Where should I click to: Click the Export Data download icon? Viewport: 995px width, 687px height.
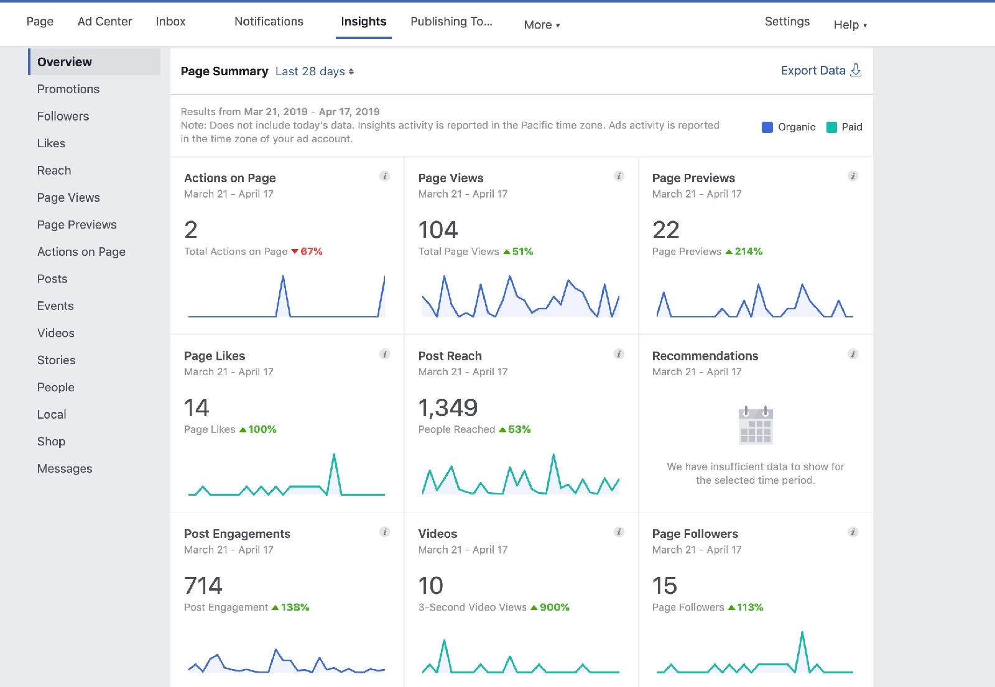857,70
